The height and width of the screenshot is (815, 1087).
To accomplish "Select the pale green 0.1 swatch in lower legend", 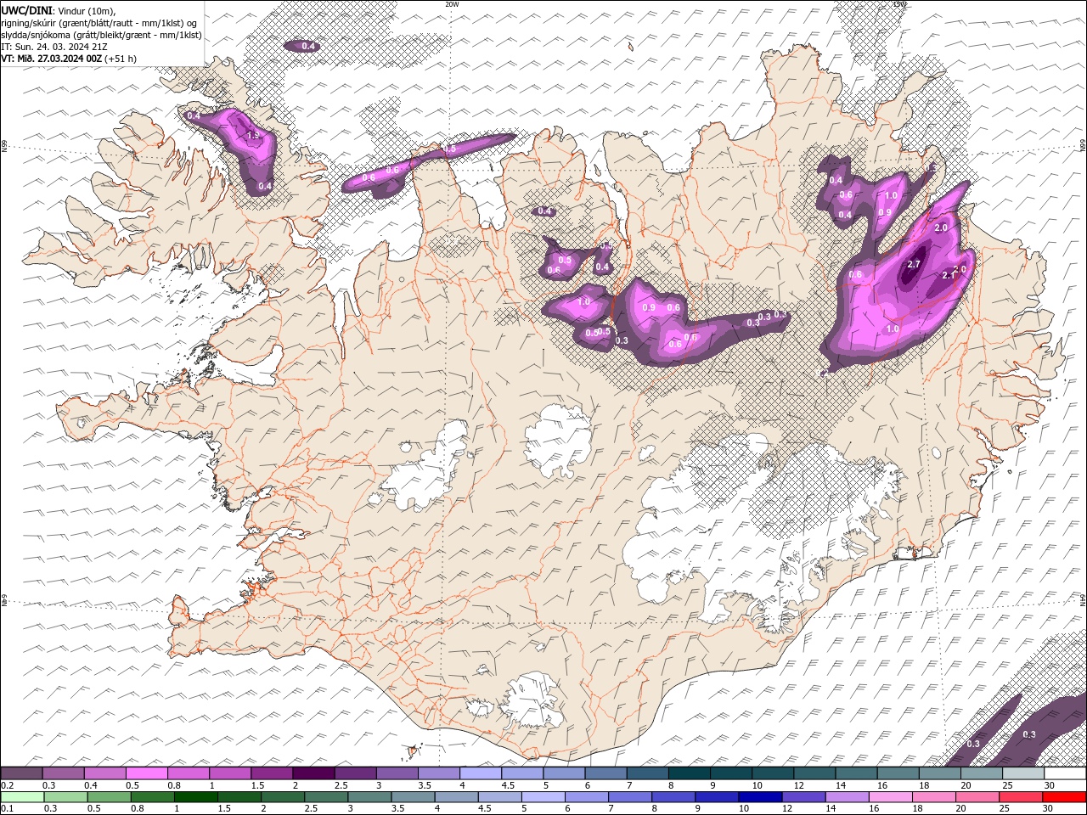I will coord(24,797).
